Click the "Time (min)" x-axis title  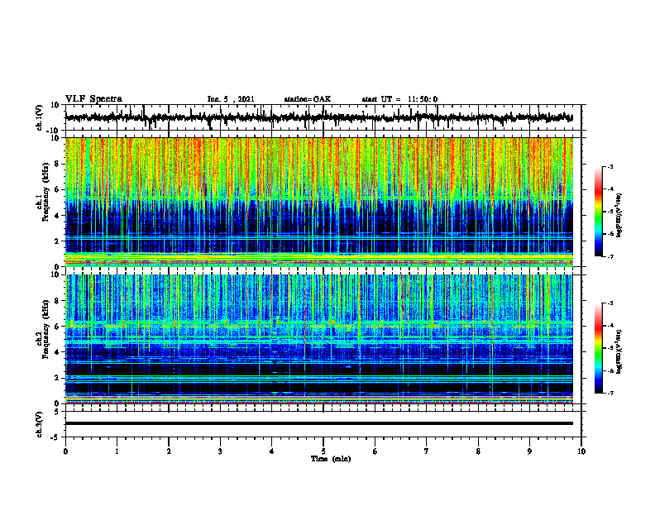tap(331, 459)
